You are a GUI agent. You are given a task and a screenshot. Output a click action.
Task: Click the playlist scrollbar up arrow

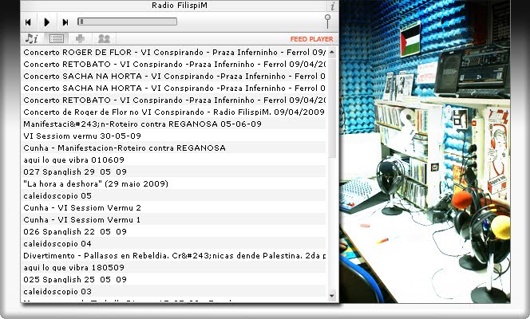tap(332, 52)
